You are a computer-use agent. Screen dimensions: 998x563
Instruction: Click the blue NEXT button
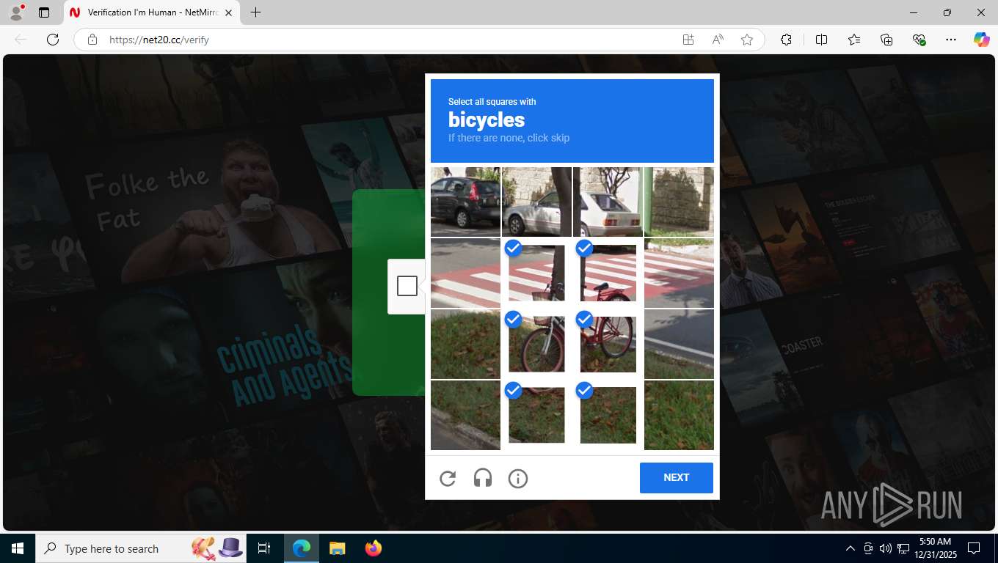(677, 478)
